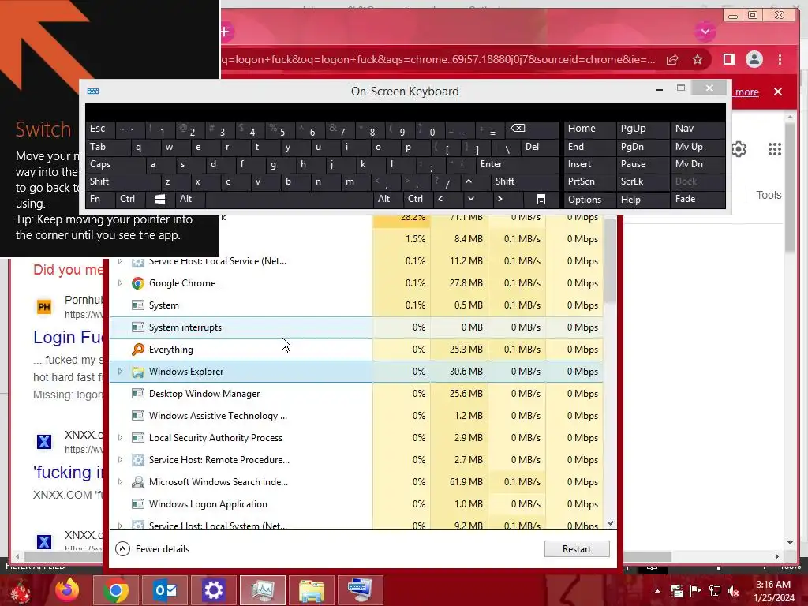Select the System interrupts row
This screenshot has height=606, width=808.
357,327
